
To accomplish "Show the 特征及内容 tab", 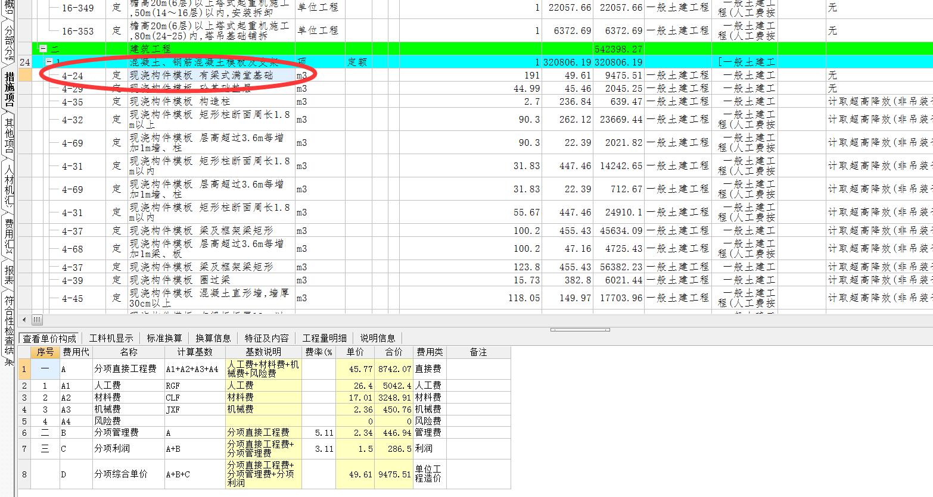I will 266,338.
